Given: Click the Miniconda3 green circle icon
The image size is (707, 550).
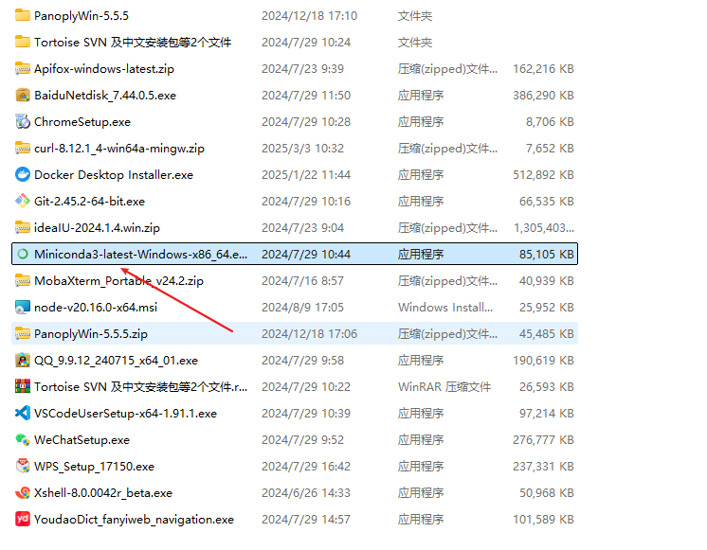Looking at the screenshot, I should click(x=23, y=254).
